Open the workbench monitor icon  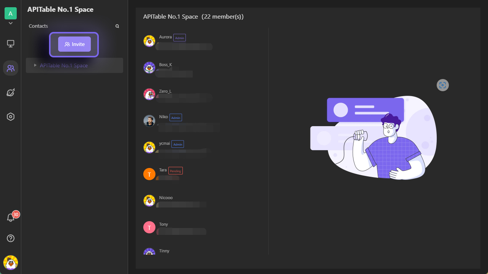(x=11, y=44)
